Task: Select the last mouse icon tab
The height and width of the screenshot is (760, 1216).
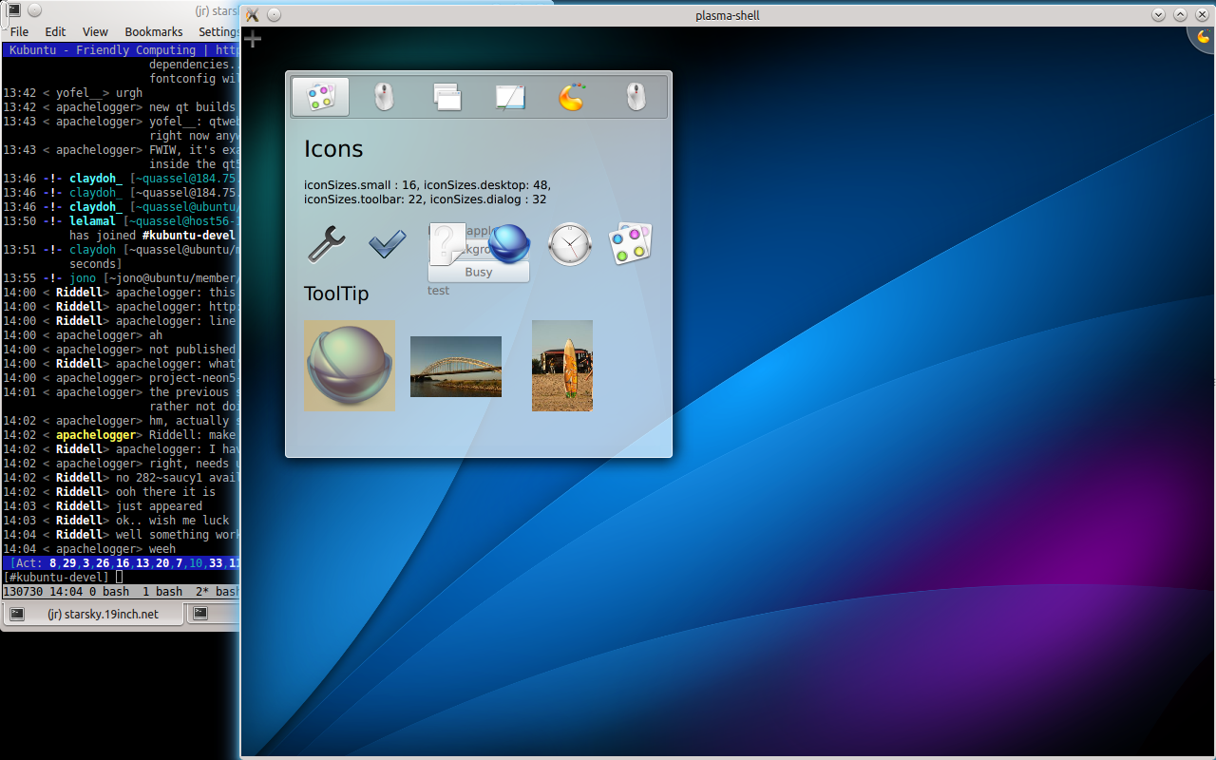Action: (636, 97)
